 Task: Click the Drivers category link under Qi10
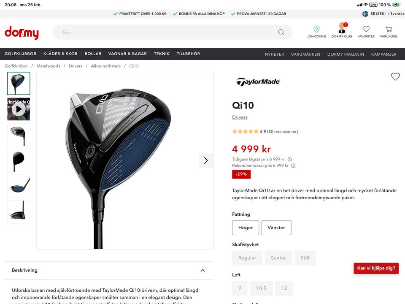tap(240, 117)
